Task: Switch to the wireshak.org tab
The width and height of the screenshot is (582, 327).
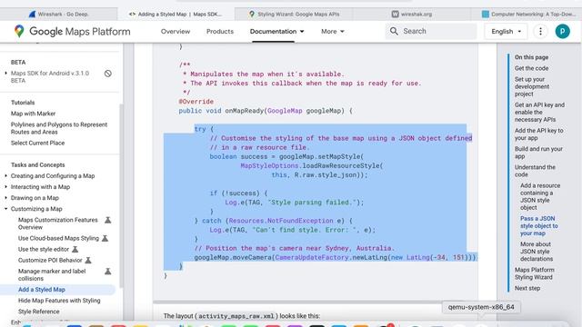Action: [x=411, y=15]
